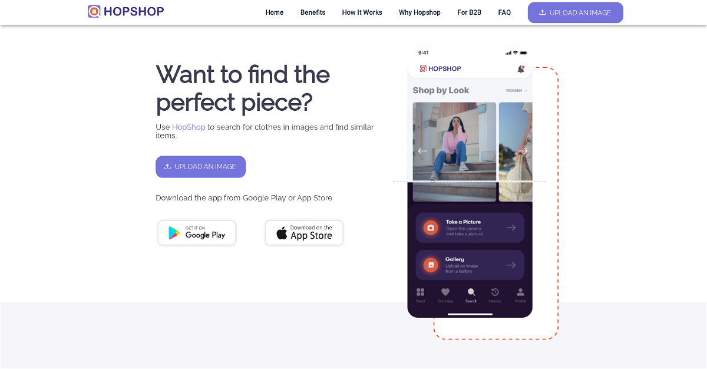
Task: Open the Favorites heart icon
Action: tap(445, 292)
